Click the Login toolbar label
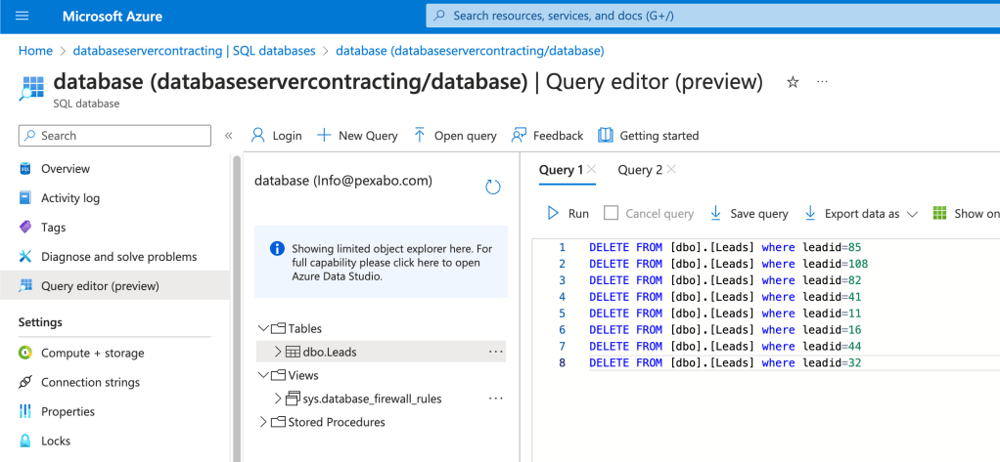Screen dimensions: 1000x462 point(287,136)
